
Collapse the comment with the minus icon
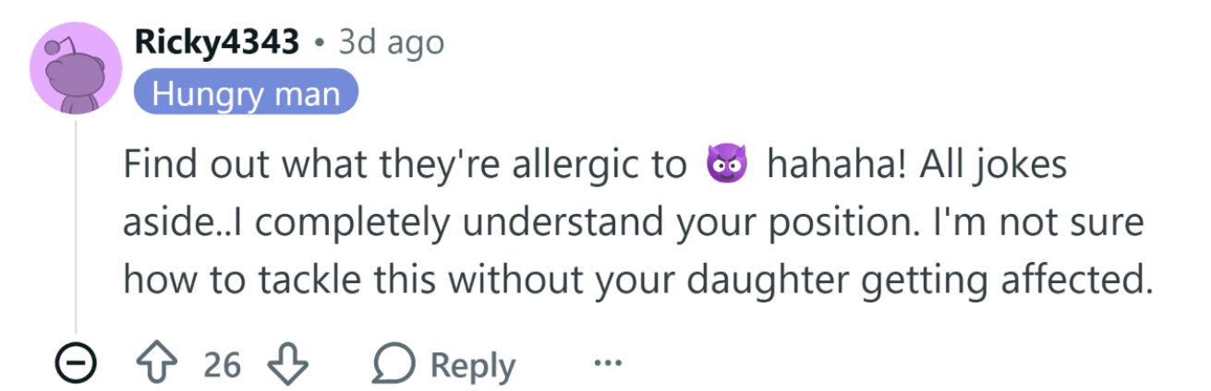(x=75, y=364)
